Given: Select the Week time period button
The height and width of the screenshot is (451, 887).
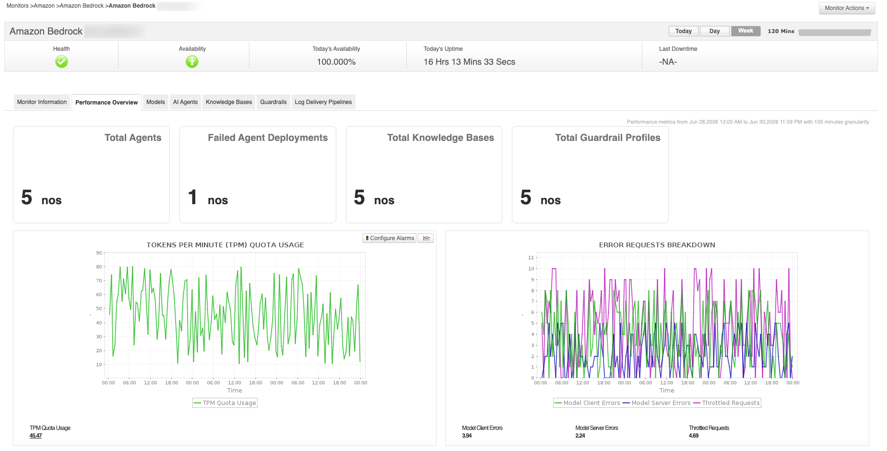Looking at the screenshot, I should tap(745, 31).
